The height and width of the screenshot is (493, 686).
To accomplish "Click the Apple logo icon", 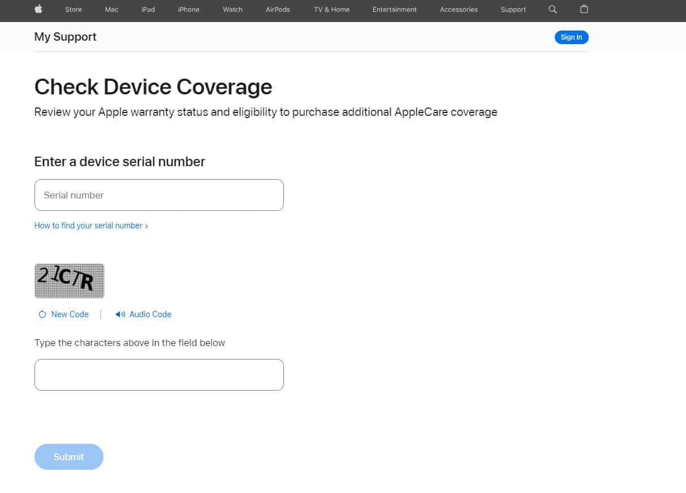I will (39, 9).
